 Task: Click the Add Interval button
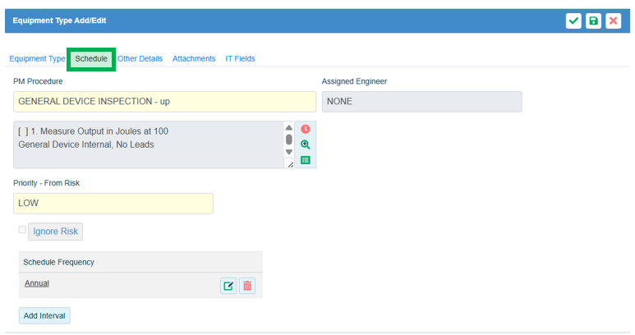pos(44,316)
